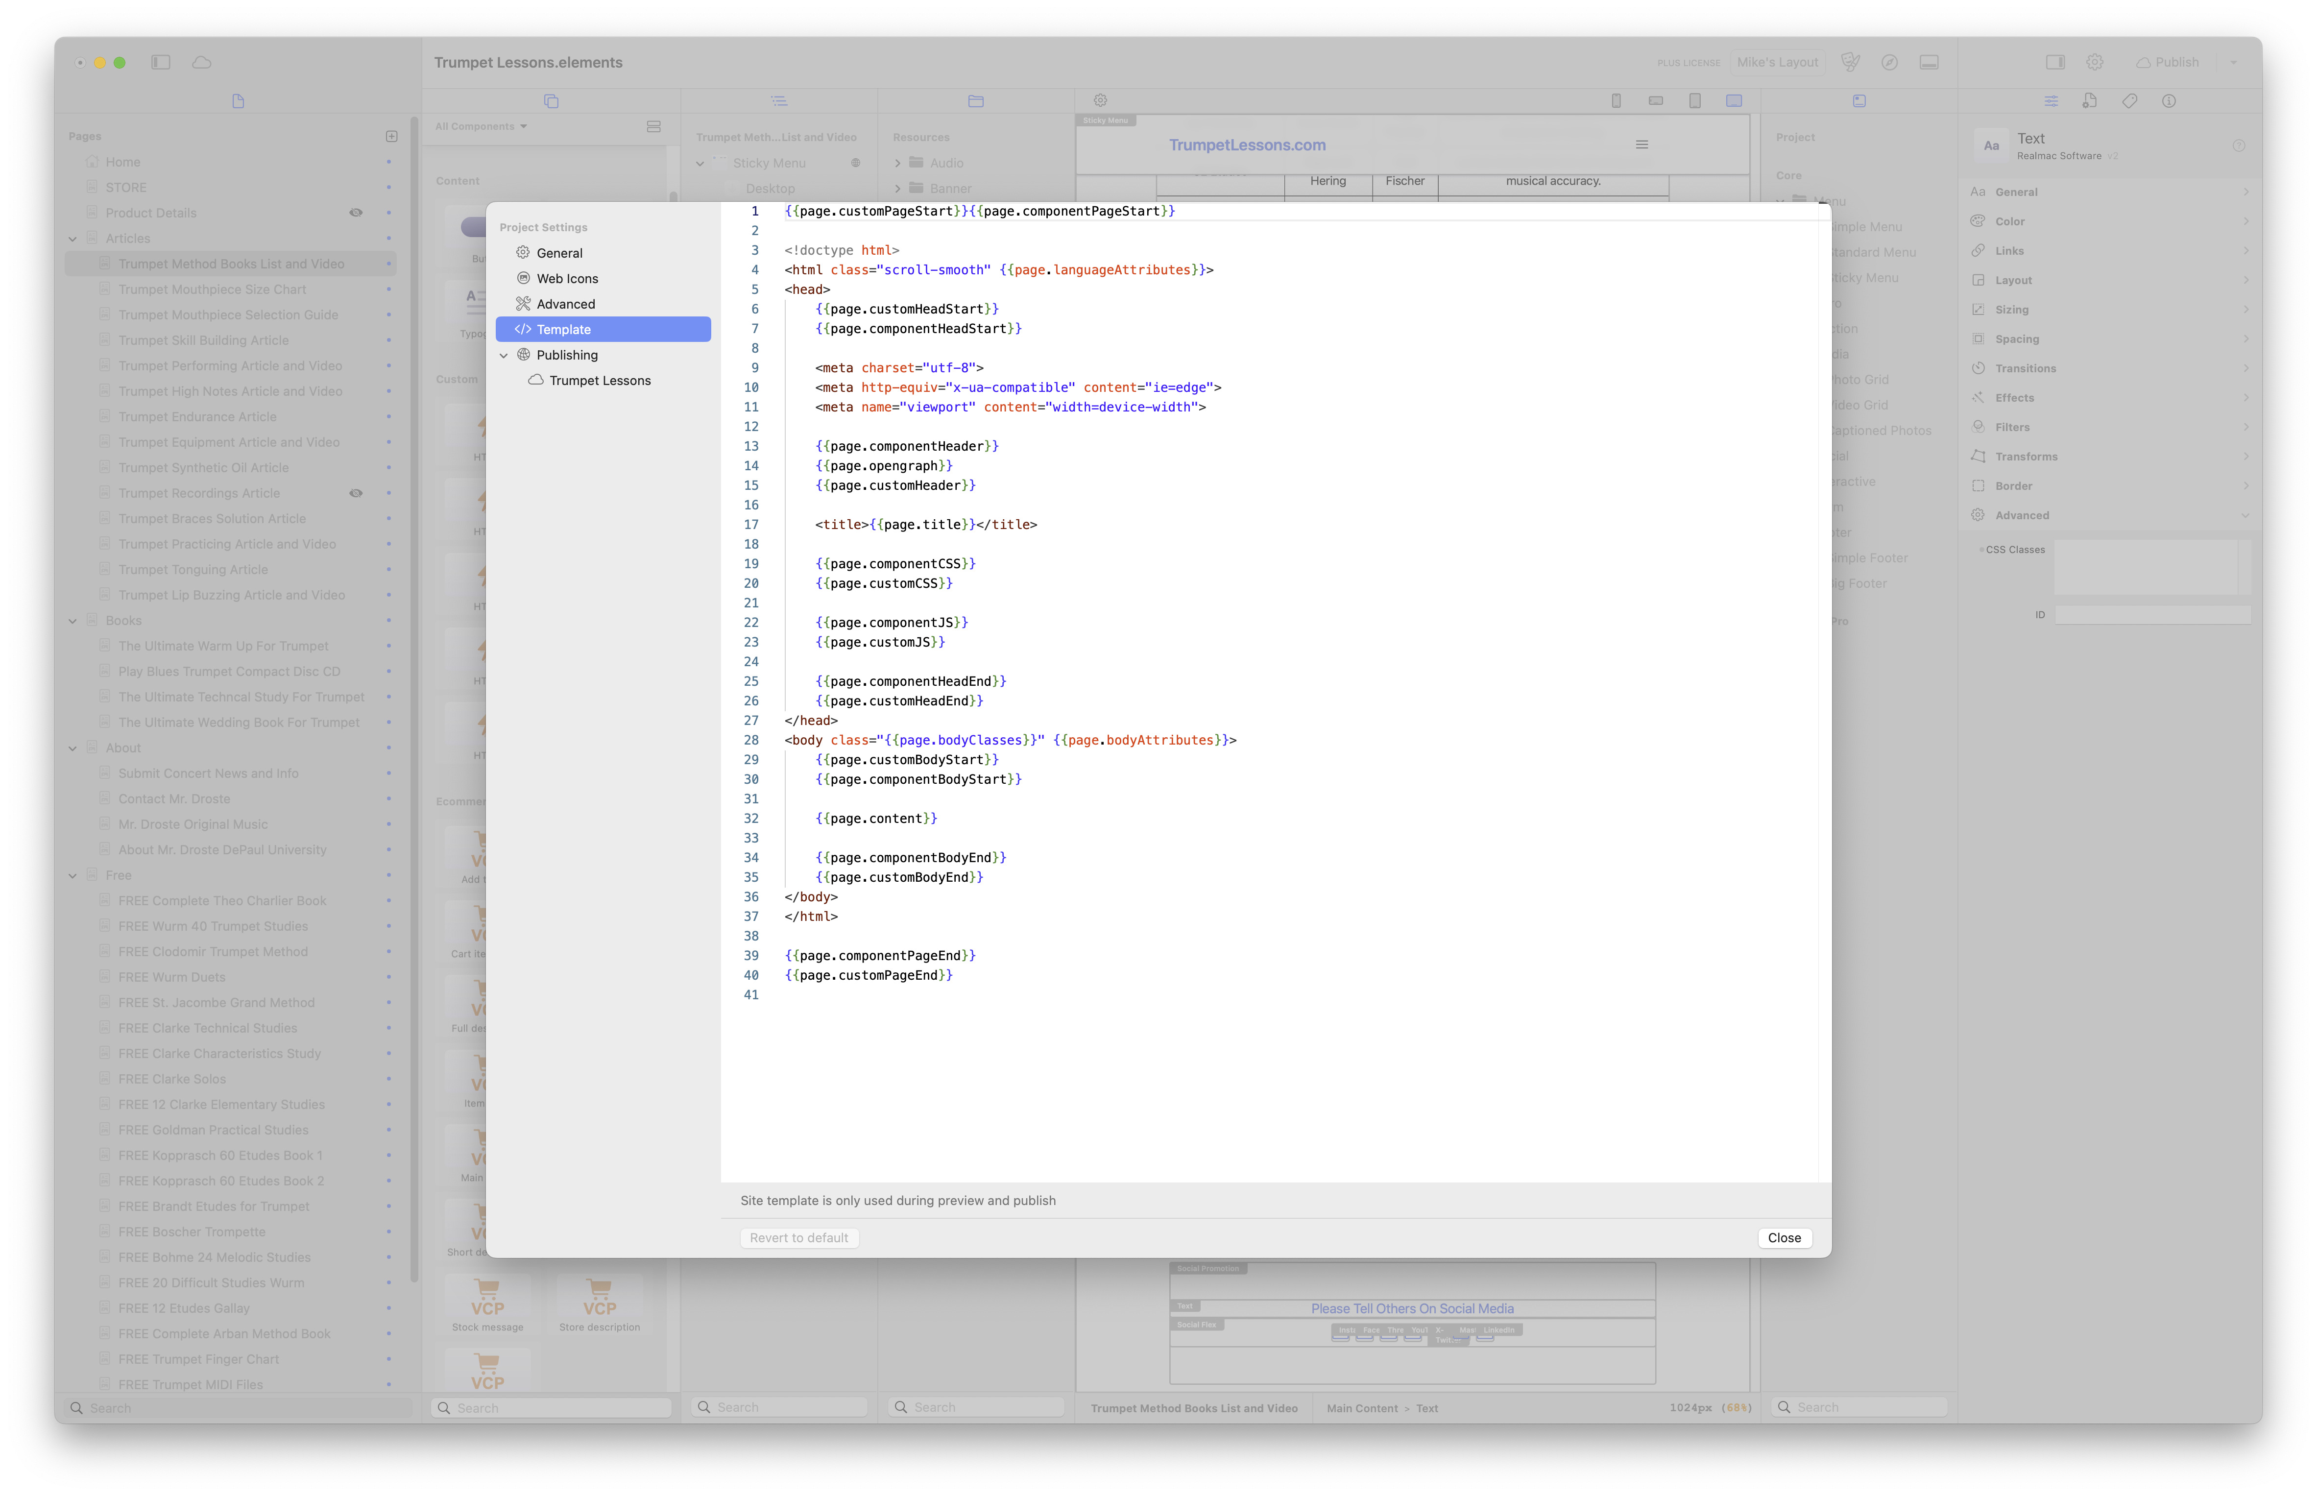Toggle eye visibility for Product Details page

(x=356, y=213)
